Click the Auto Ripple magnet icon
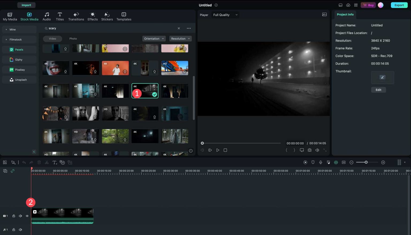This screenshot has width=411, height=235. pyautogui.click(x=336, y=162)
